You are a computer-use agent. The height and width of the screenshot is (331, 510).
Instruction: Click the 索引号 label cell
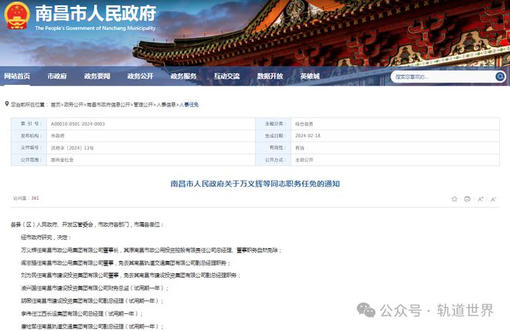29,123
